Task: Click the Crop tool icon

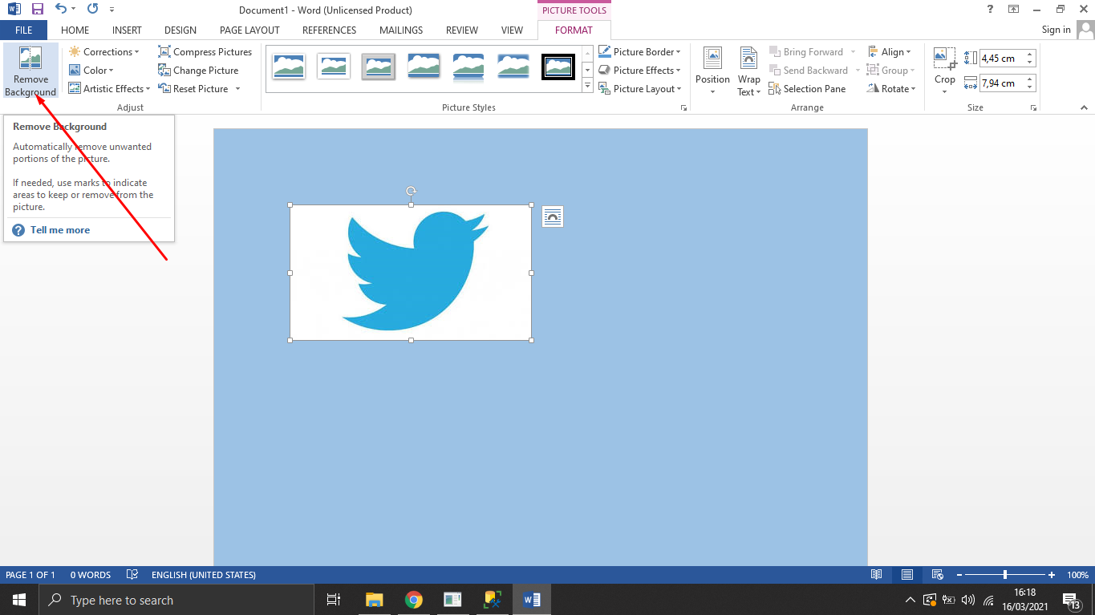Action: tap(945, 59)
